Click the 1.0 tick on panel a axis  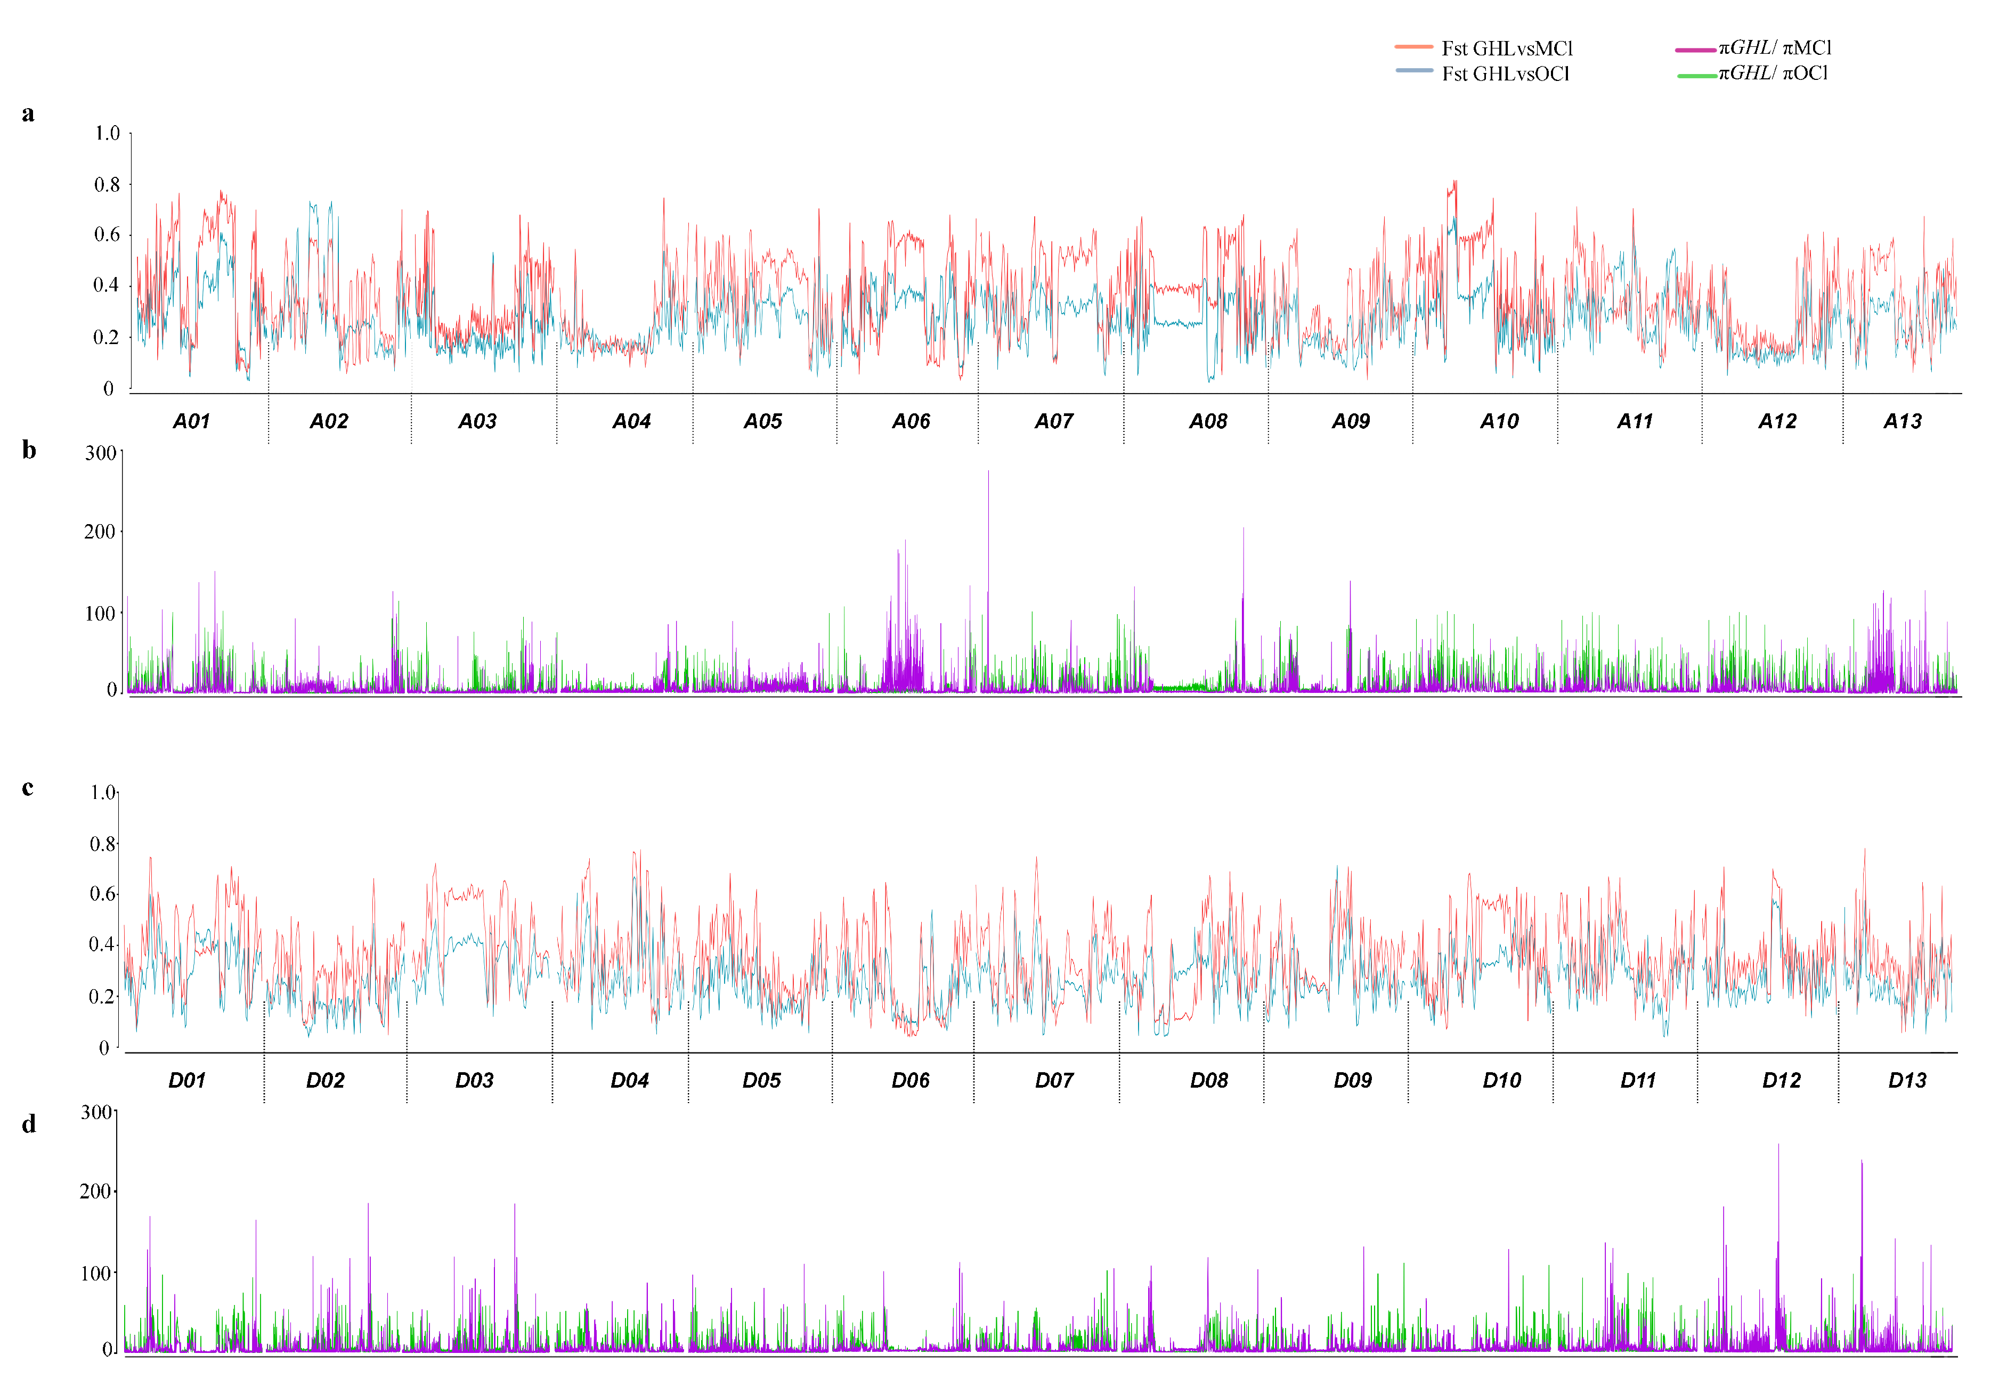[x=107, y=133]
